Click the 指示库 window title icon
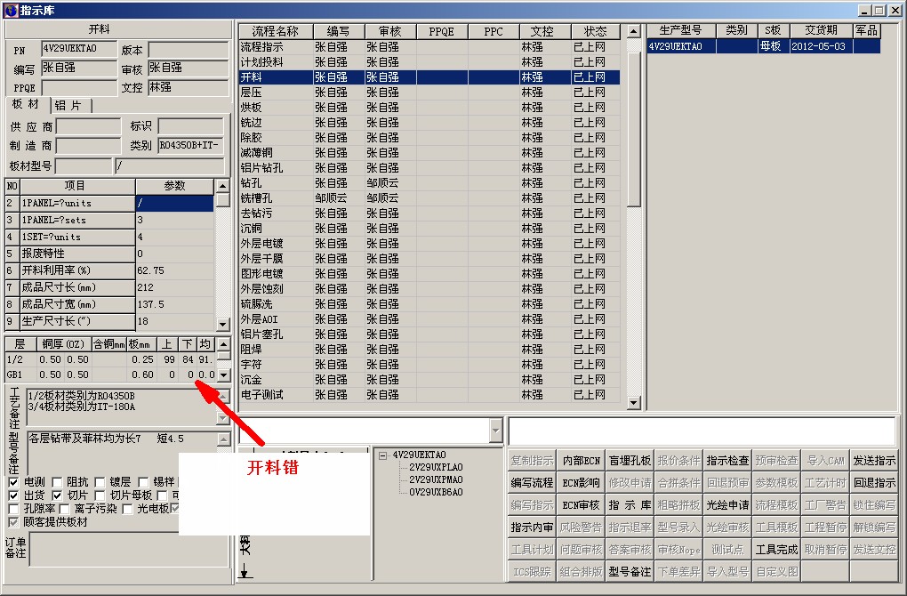The width and height of the screenshot is (907, 596). point(11,10)
